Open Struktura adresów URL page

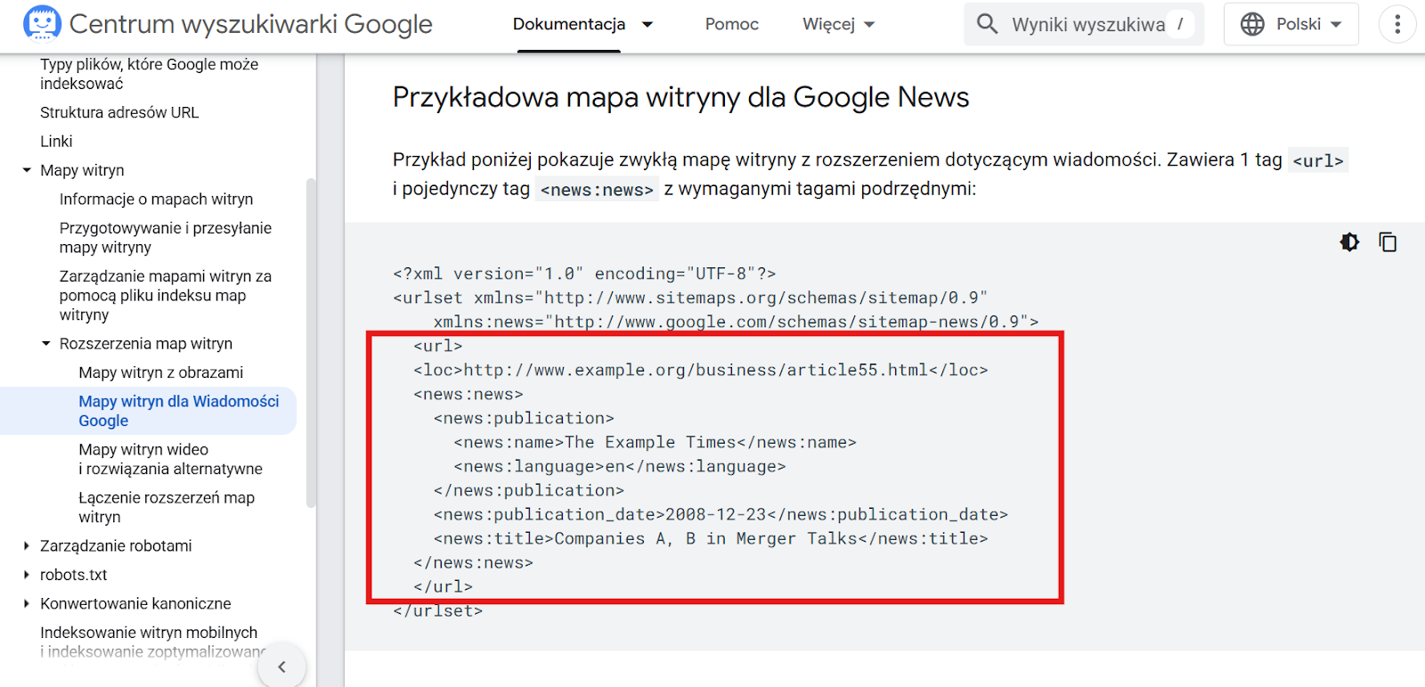(119, 112)
